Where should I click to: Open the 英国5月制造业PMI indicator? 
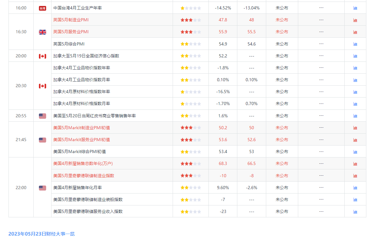click(x=71, y=20)
